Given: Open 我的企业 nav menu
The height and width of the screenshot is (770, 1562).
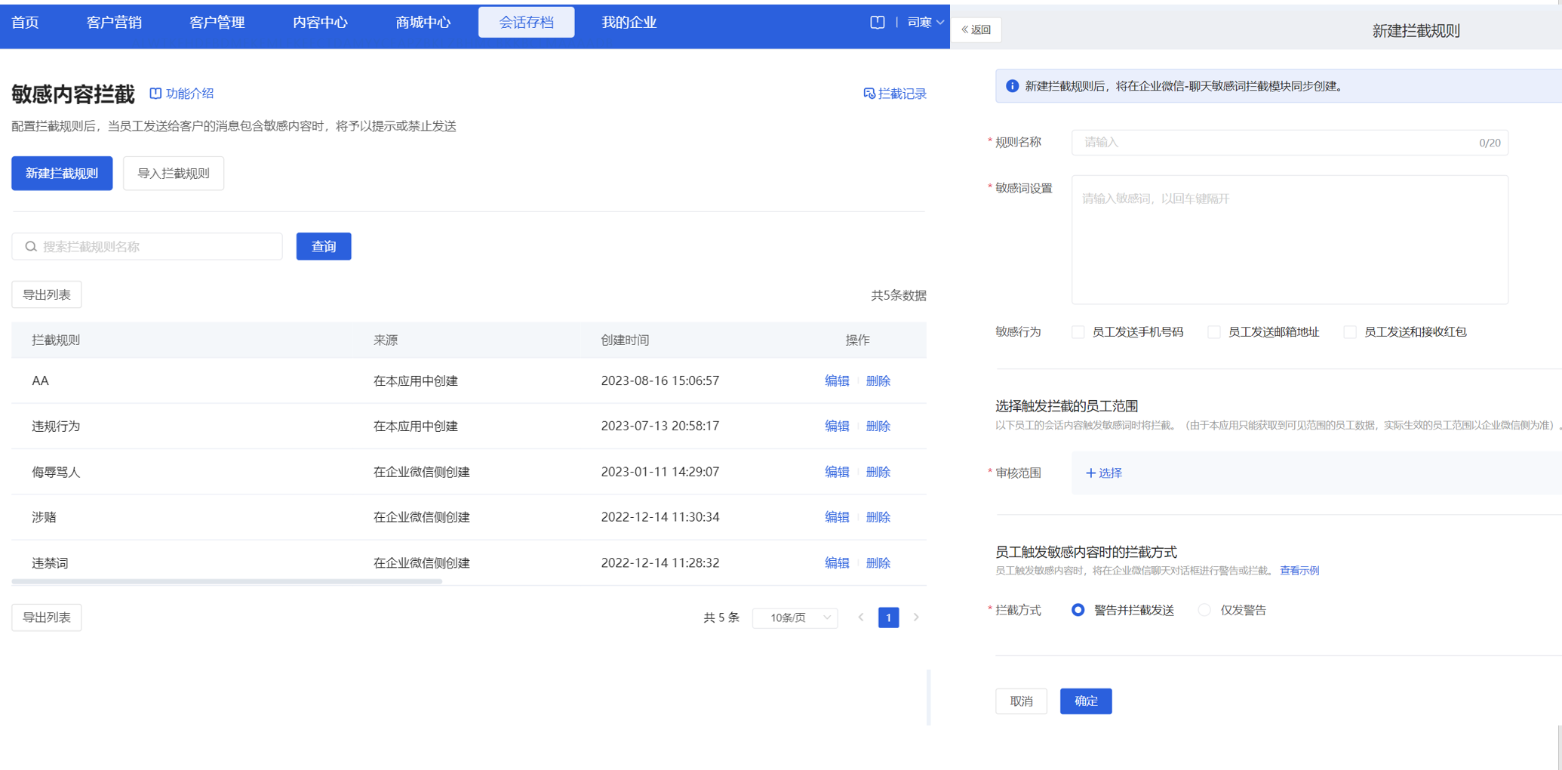Looking at the screenshot, I should pyautogui.click(x=629, y=23).
